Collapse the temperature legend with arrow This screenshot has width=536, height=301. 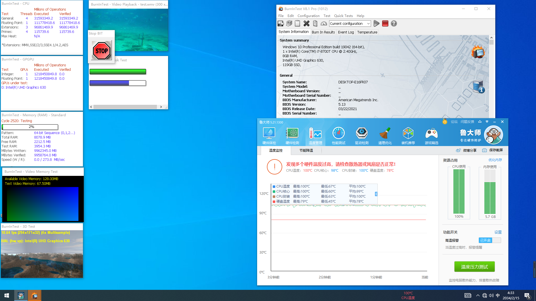point(376,194)
